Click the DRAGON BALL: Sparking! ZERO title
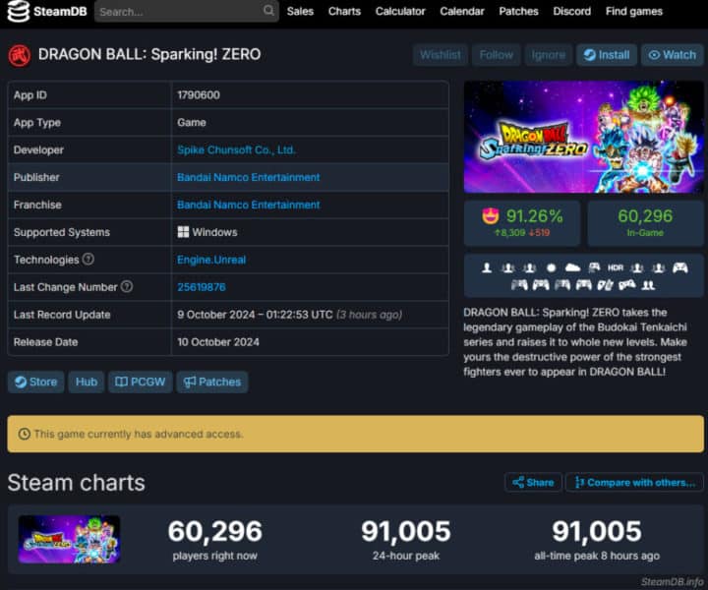The width and height of the screenshot is (708, 590). click(x=149, y=55)
